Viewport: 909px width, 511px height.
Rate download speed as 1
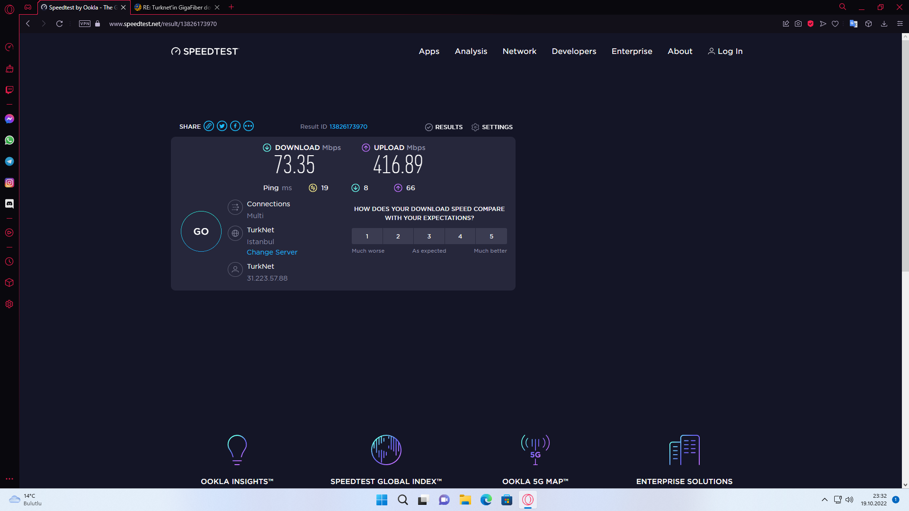[x=367, y=236]
